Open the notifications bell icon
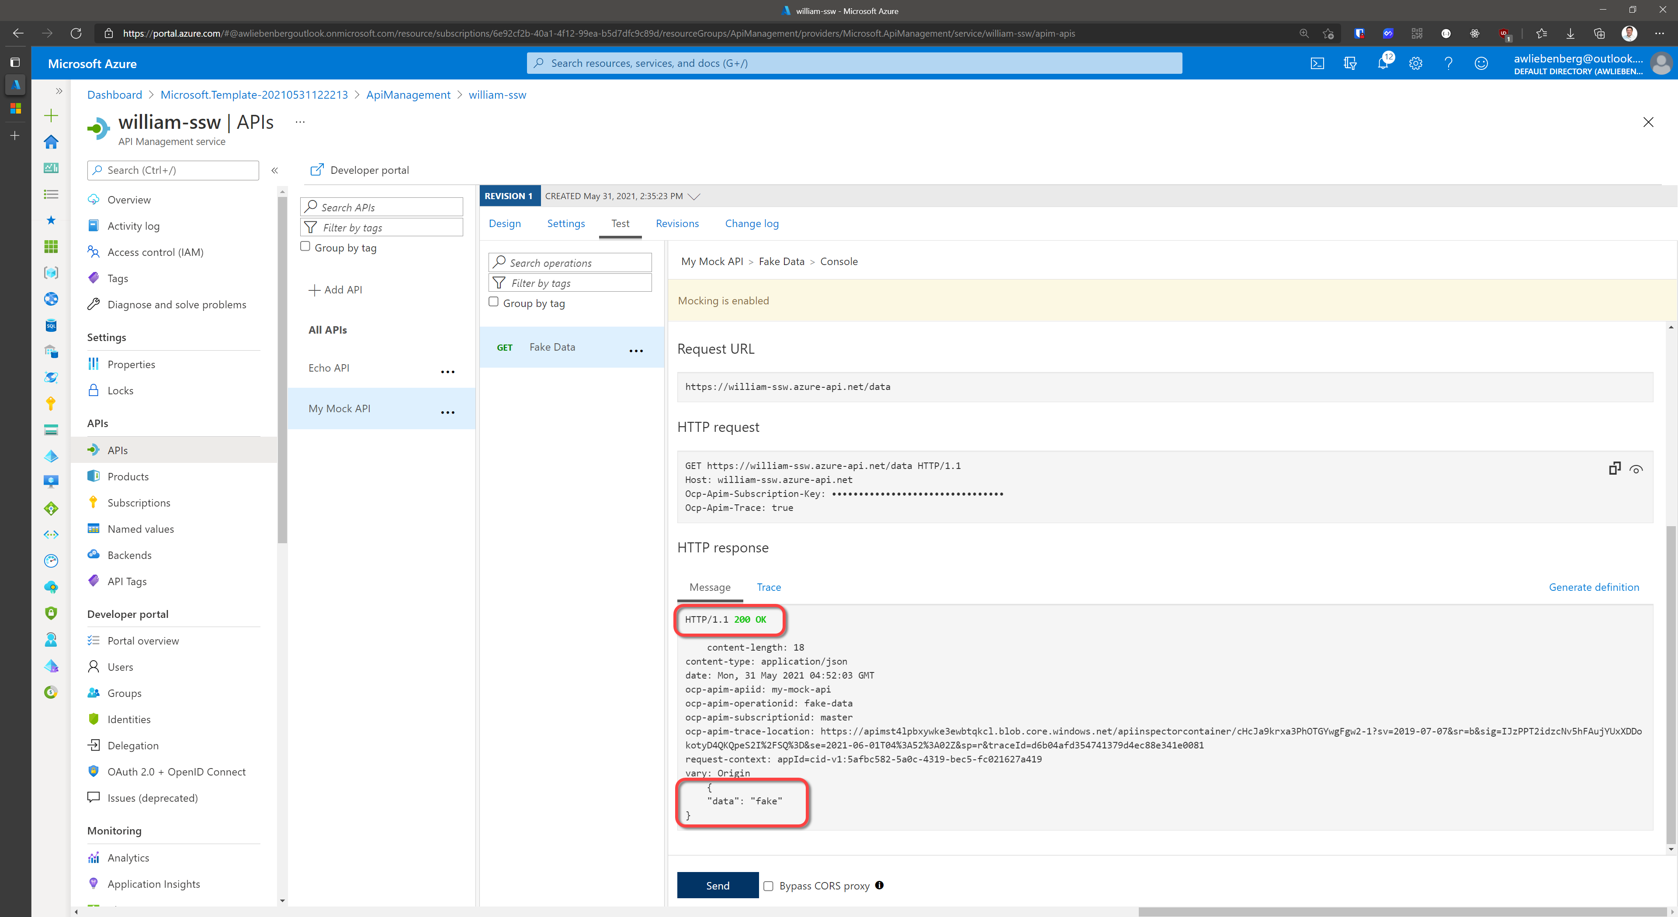 (x=1382, y=63)
